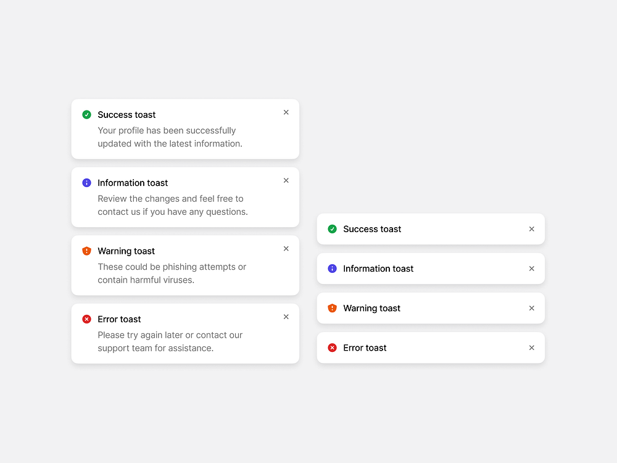Dismiss the compact Success toast
Viewport: 617px width, 463px height.
(531, 228)
